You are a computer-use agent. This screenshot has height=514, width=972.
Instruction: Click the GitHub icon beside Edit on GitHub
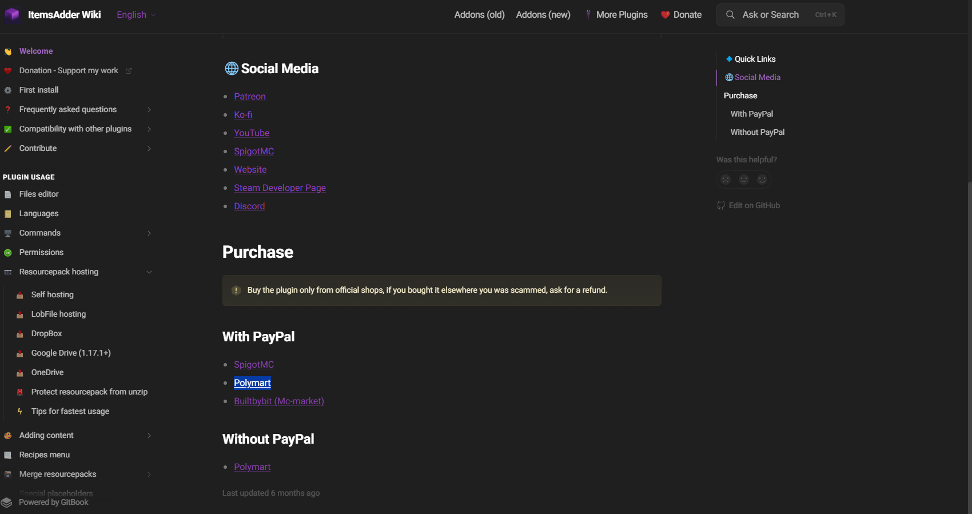coord(721,205)
